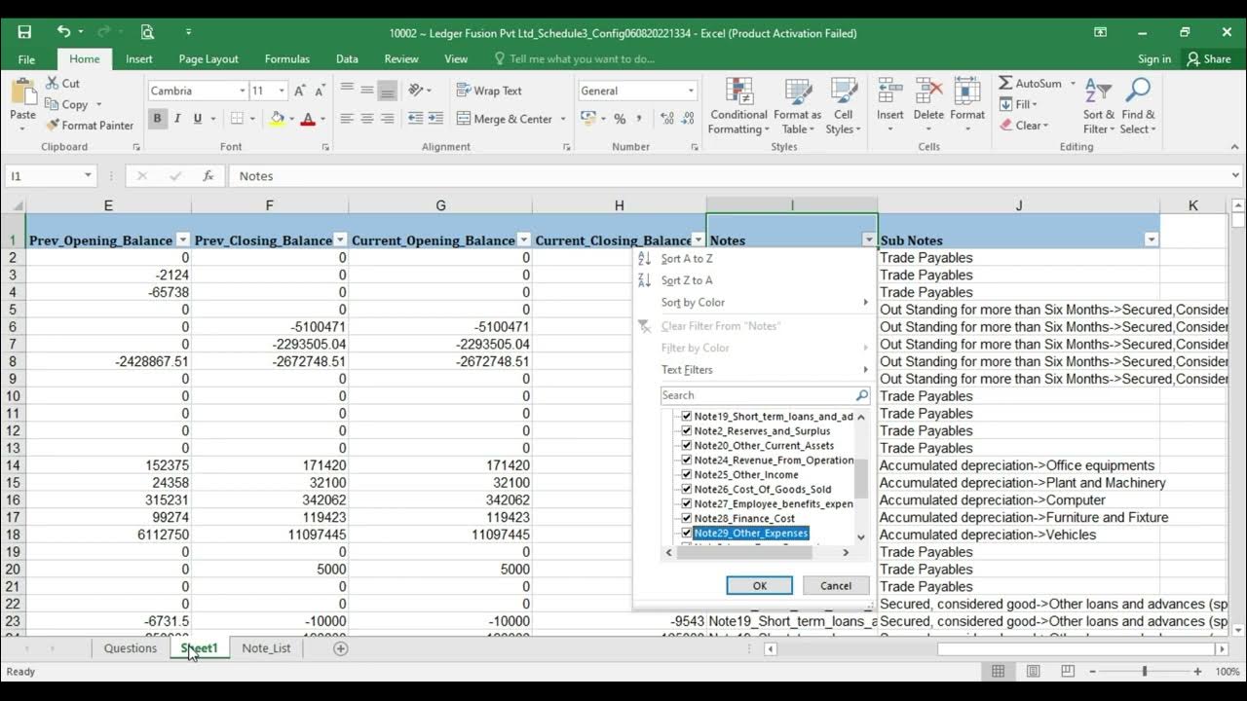This screenshot has width=1247, height=701.
Task: Toggle Bold formatting
Action: pos(157,119)
